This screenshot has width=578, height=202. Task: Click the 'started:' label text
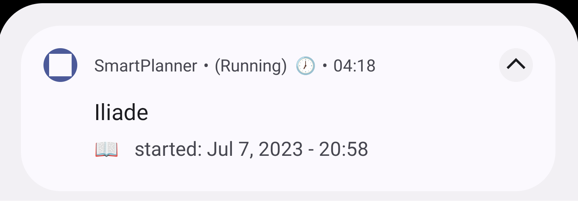pos(168,149)
